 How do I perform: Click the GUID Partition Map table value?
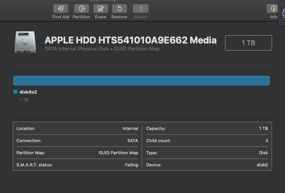[x=118, y=153]
